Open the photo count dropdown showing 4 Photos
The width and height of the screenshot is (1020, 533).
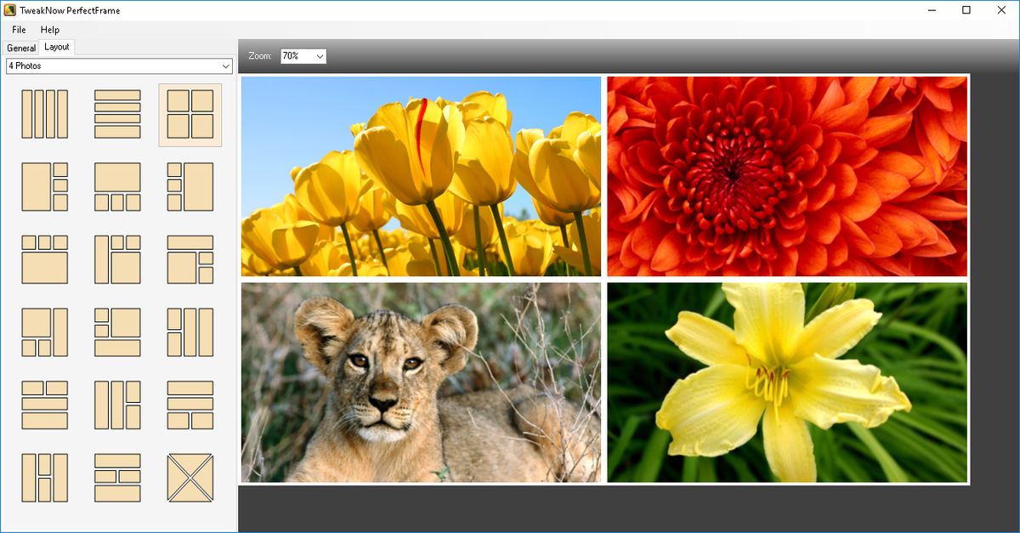(119, 65)
